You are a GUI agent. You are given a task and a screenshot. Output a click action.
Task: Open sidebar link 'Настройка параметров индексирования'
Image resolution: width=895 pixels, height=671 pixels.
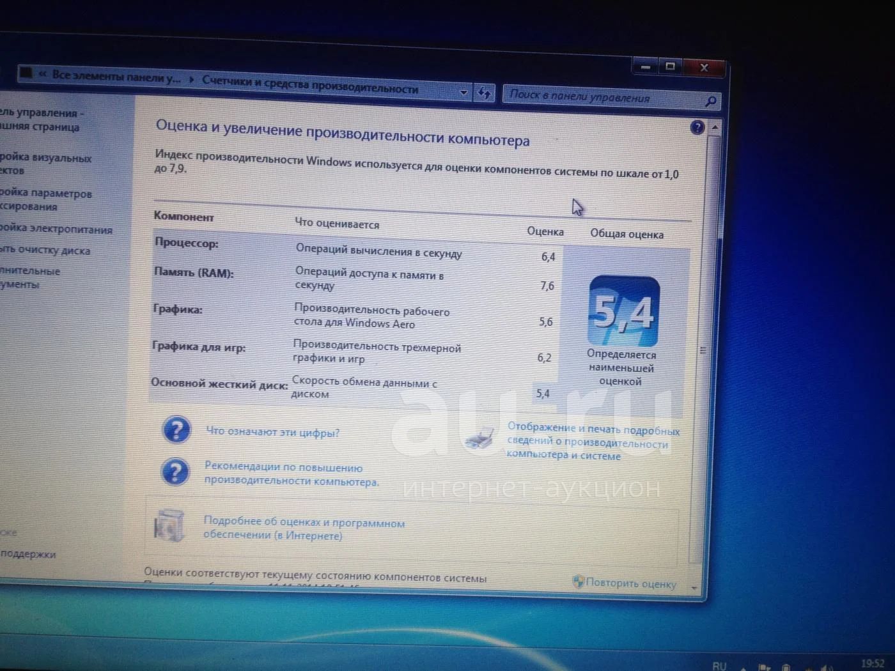click(45, 199)
